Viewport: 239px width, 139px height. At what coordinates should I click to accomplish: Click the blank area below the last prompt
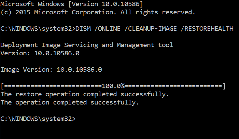click(119, 131)
